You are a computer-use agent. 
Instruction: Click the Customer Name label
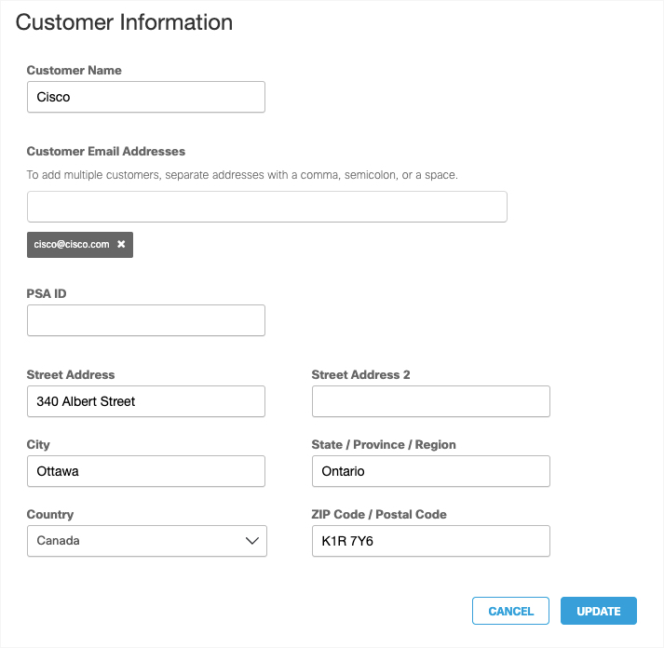[75, 70]
